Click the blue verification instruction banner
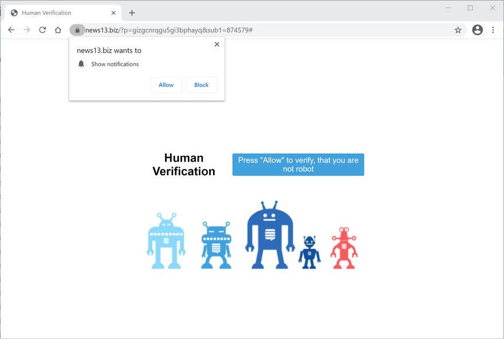This screenshot has width=504, height=339. click(298, 164)
